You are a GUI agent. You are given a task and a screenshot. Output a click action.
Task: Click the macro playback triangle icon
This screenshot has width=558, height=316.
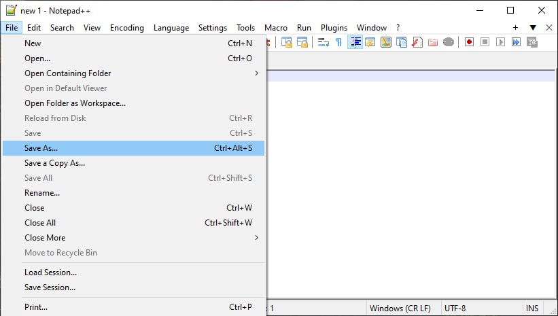[500, 42]
